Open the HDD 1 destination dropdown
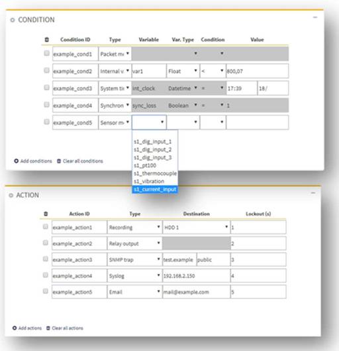339x351 pixels. point(196,228)
